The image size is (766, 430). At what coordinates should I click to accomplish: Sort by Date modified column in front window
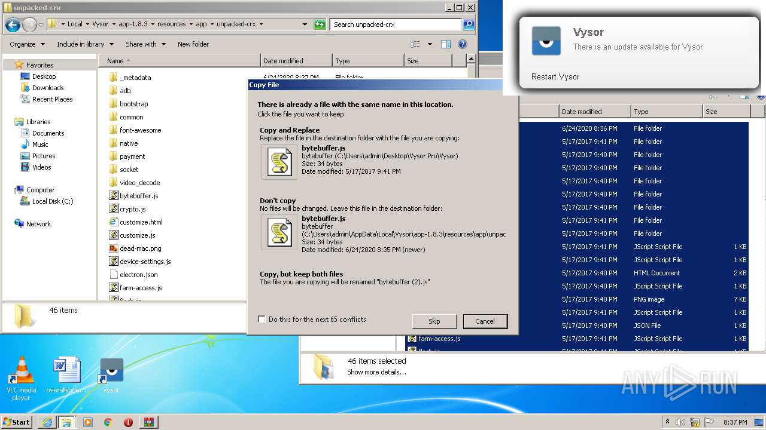click(x=297, y=61)
